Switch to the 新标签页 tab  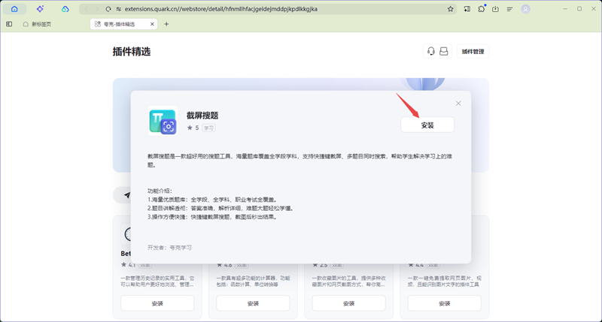pos(37,24)
